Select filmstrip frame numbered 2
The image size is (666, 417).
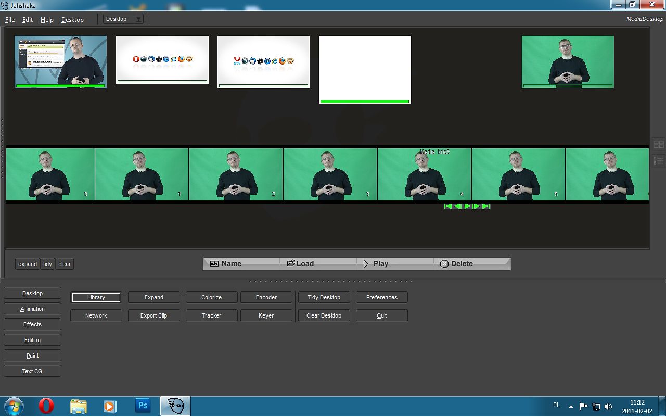(x=236, y=174)
